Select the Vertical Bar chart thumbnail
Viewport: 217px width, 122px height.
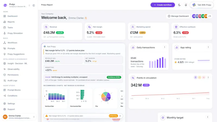(x=55, y=98)
